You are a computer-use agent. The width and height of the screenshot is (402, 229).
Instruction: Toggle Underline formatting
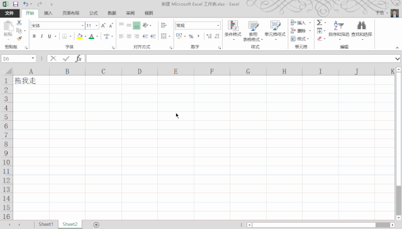click(x=50, y=36)
